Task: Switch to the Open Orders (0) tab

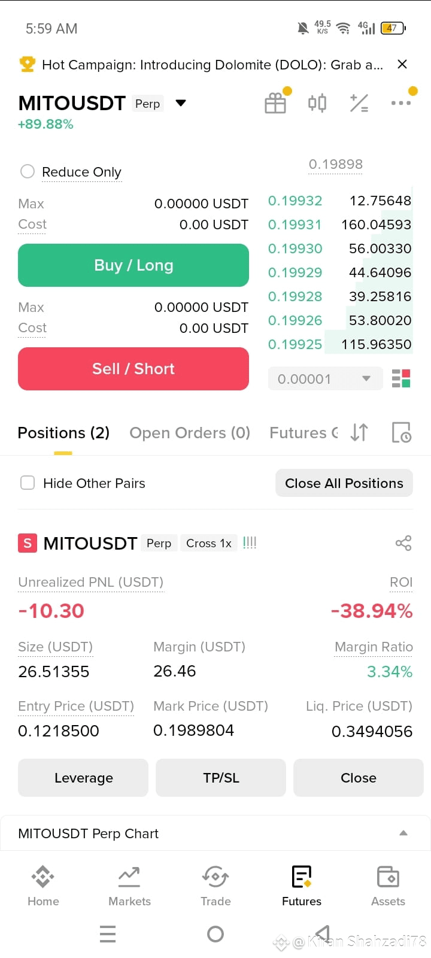Action: pos(190,432)
